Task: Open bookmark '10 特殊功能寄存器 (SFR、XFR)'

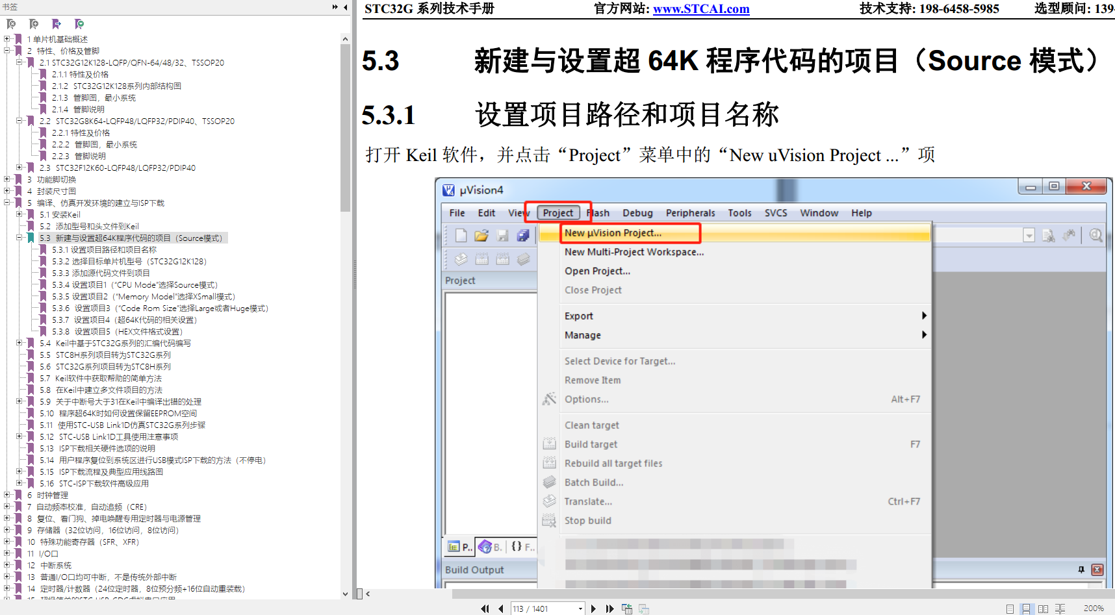Action: pyautogui.click(x=83, y=542)
